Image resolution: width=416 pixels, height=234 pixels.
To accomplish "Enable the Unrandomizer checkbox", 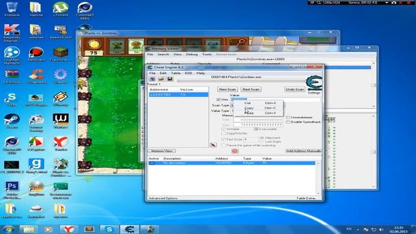I will pyautogui.click(x=288, y=117).
